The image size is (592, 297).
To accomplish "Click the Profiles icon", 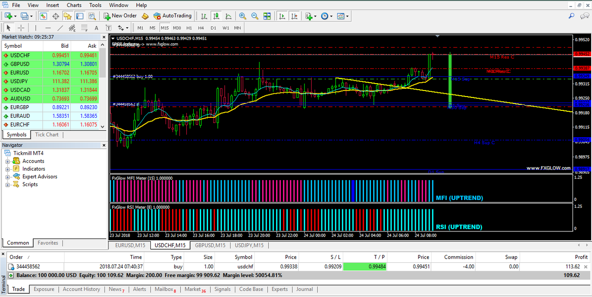I will click(x=24, y=16).
